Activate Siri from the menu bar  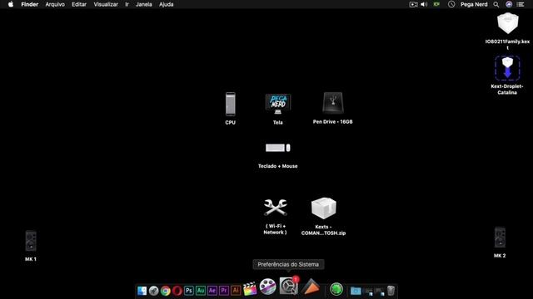click(509, 4)
